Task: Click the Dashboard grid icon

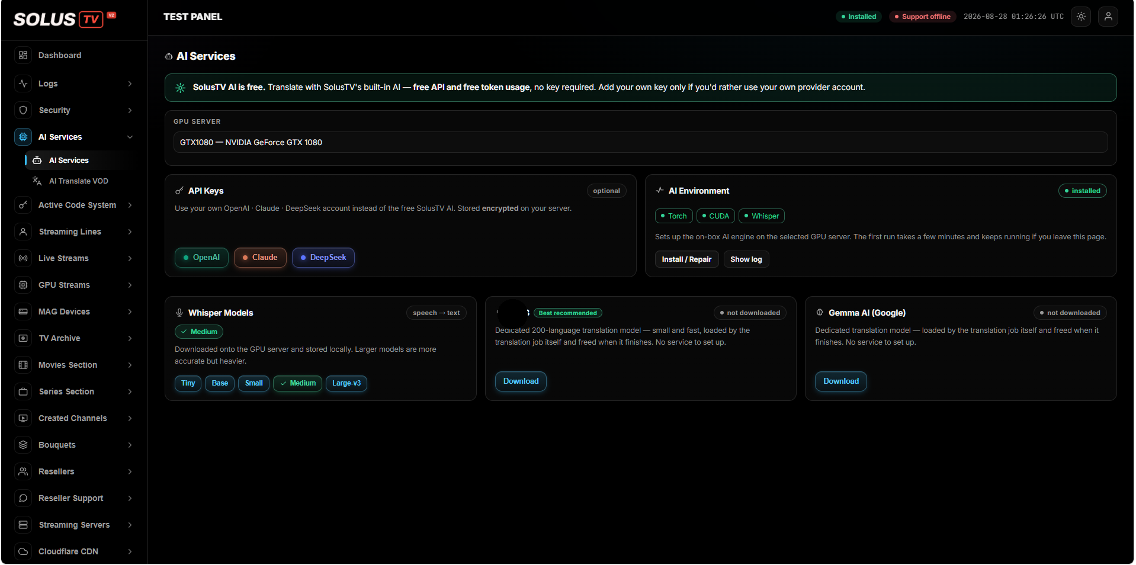Action: coord(23,55)
